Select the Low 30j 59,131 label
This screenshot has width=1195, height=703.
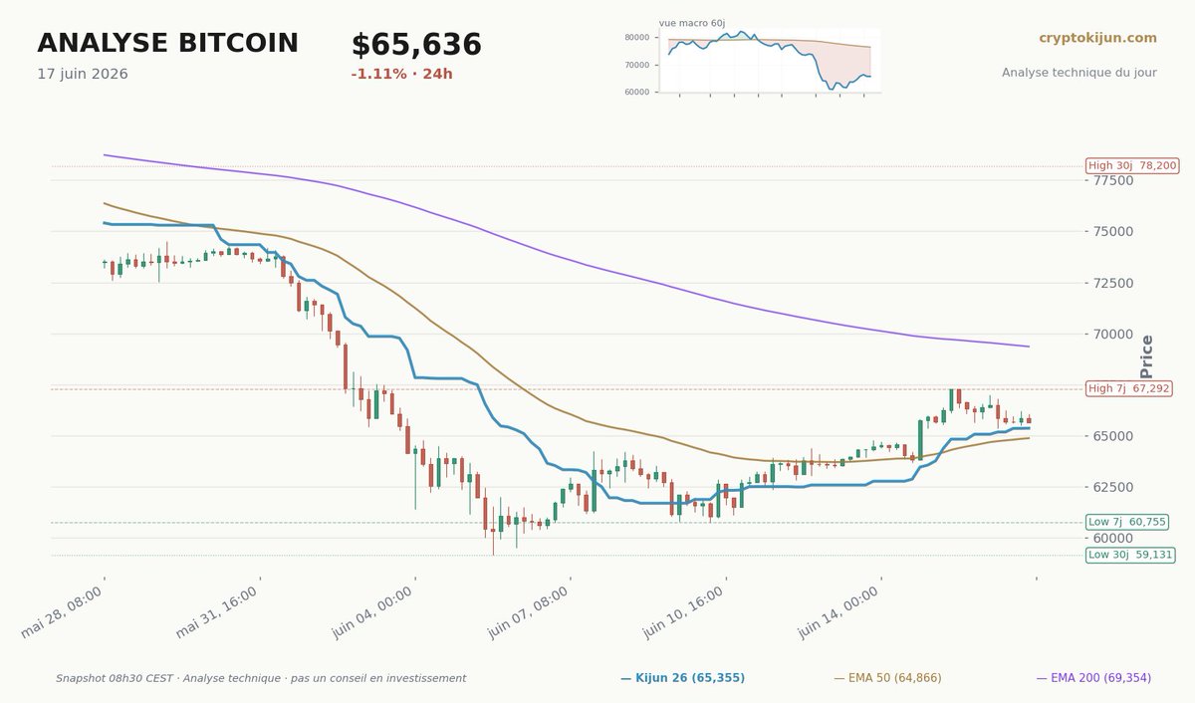tap(1130, 555)
